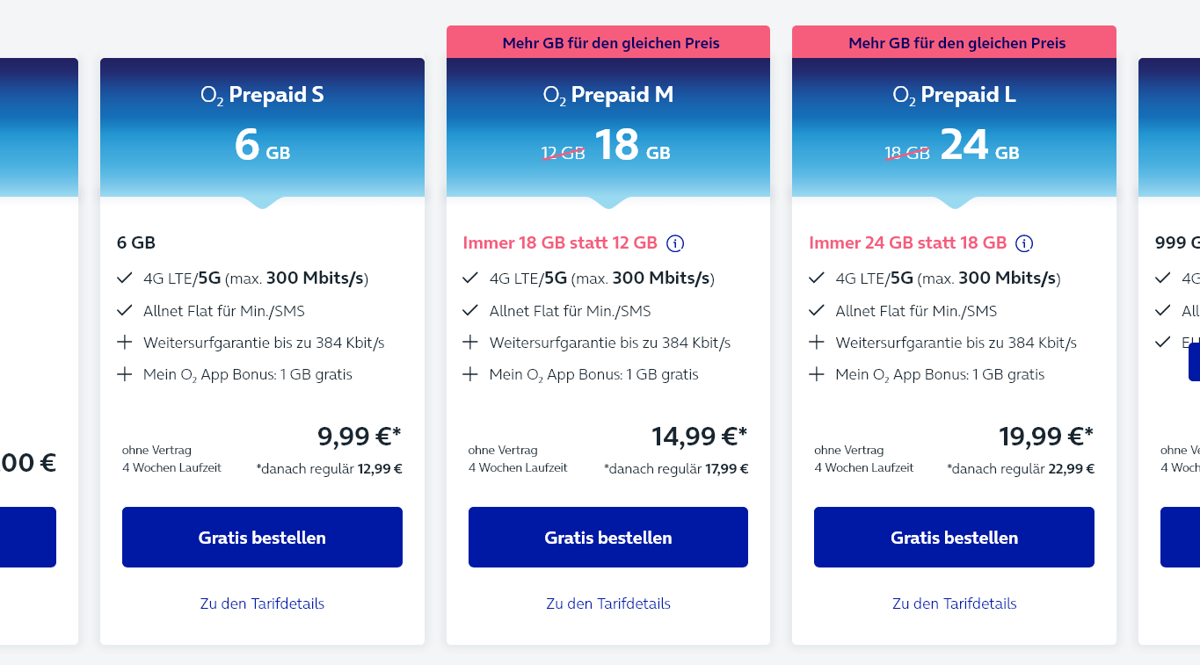Expand Weitersurfgarantie plus in Prepaid M
The height and width of the screenshot is (665, 1200).
click(x=470, y=343)
